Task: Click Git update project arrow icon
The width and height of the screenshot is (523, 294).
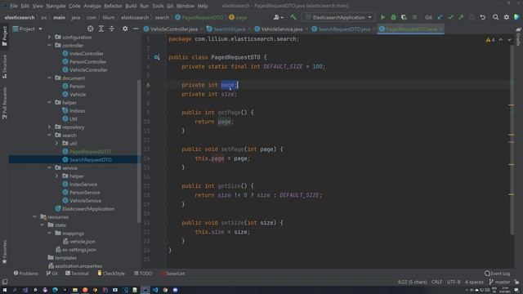Action: [440, 17]
